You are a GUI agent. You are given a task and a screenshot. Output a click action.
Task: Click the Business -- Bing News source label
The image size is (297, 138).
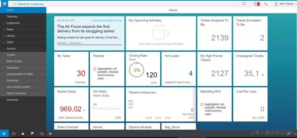(69, 43)
